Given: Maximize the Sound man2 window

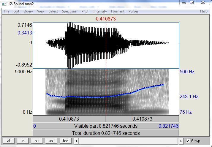Looking at the screenshot, I should [192, 3].
